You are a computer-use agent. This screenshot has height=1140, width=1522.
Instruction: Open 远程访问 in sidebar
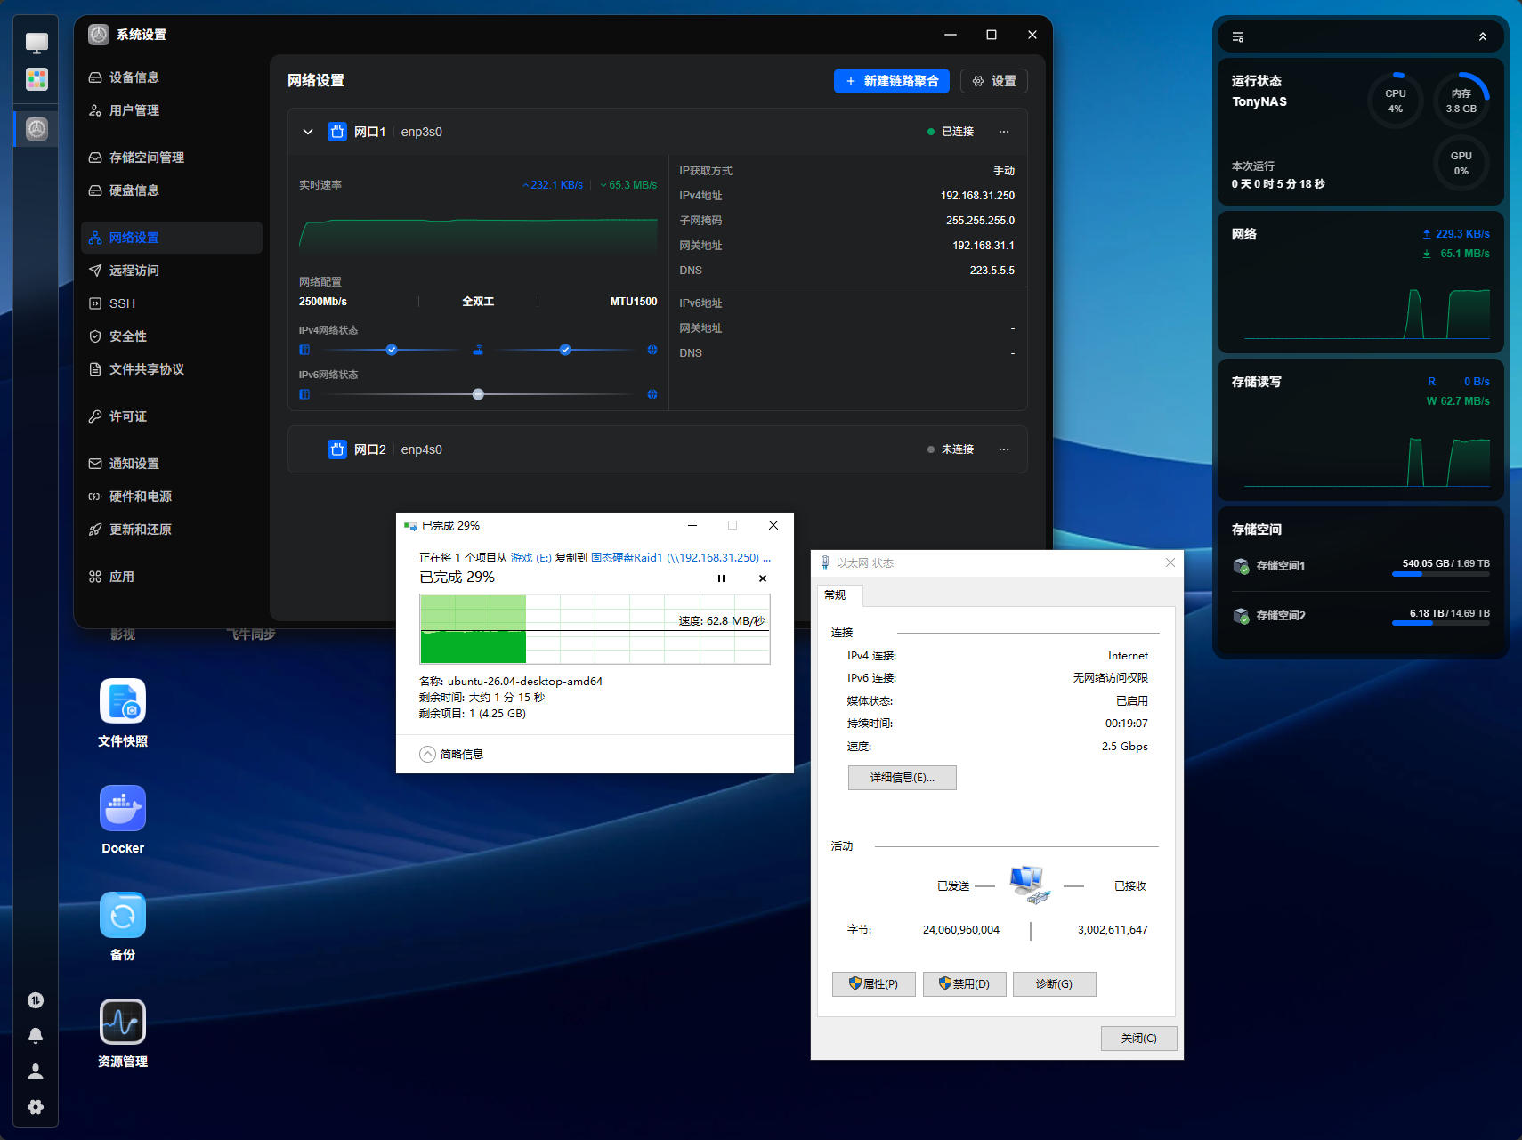pos(171,271)
